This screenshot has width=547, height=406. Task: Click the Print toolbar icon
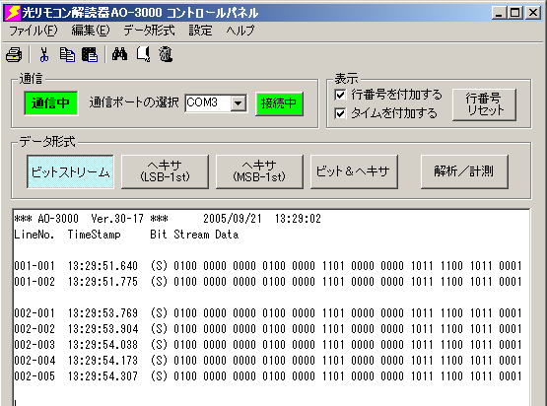point(14,55)
